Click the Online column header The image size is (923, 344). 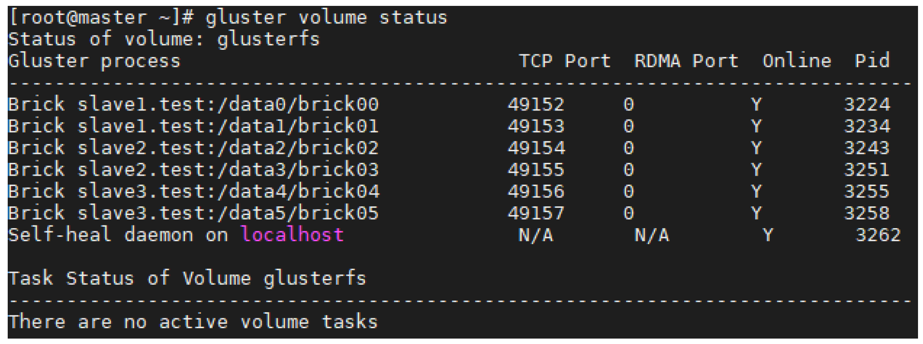pyautogui.click(x=797, y=61)
